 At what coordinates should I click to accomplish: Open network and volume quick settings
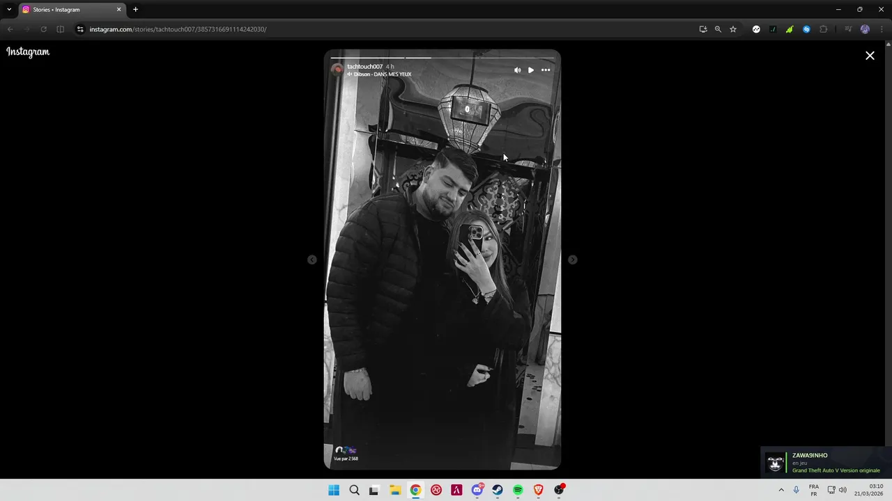tap(837, 491)
